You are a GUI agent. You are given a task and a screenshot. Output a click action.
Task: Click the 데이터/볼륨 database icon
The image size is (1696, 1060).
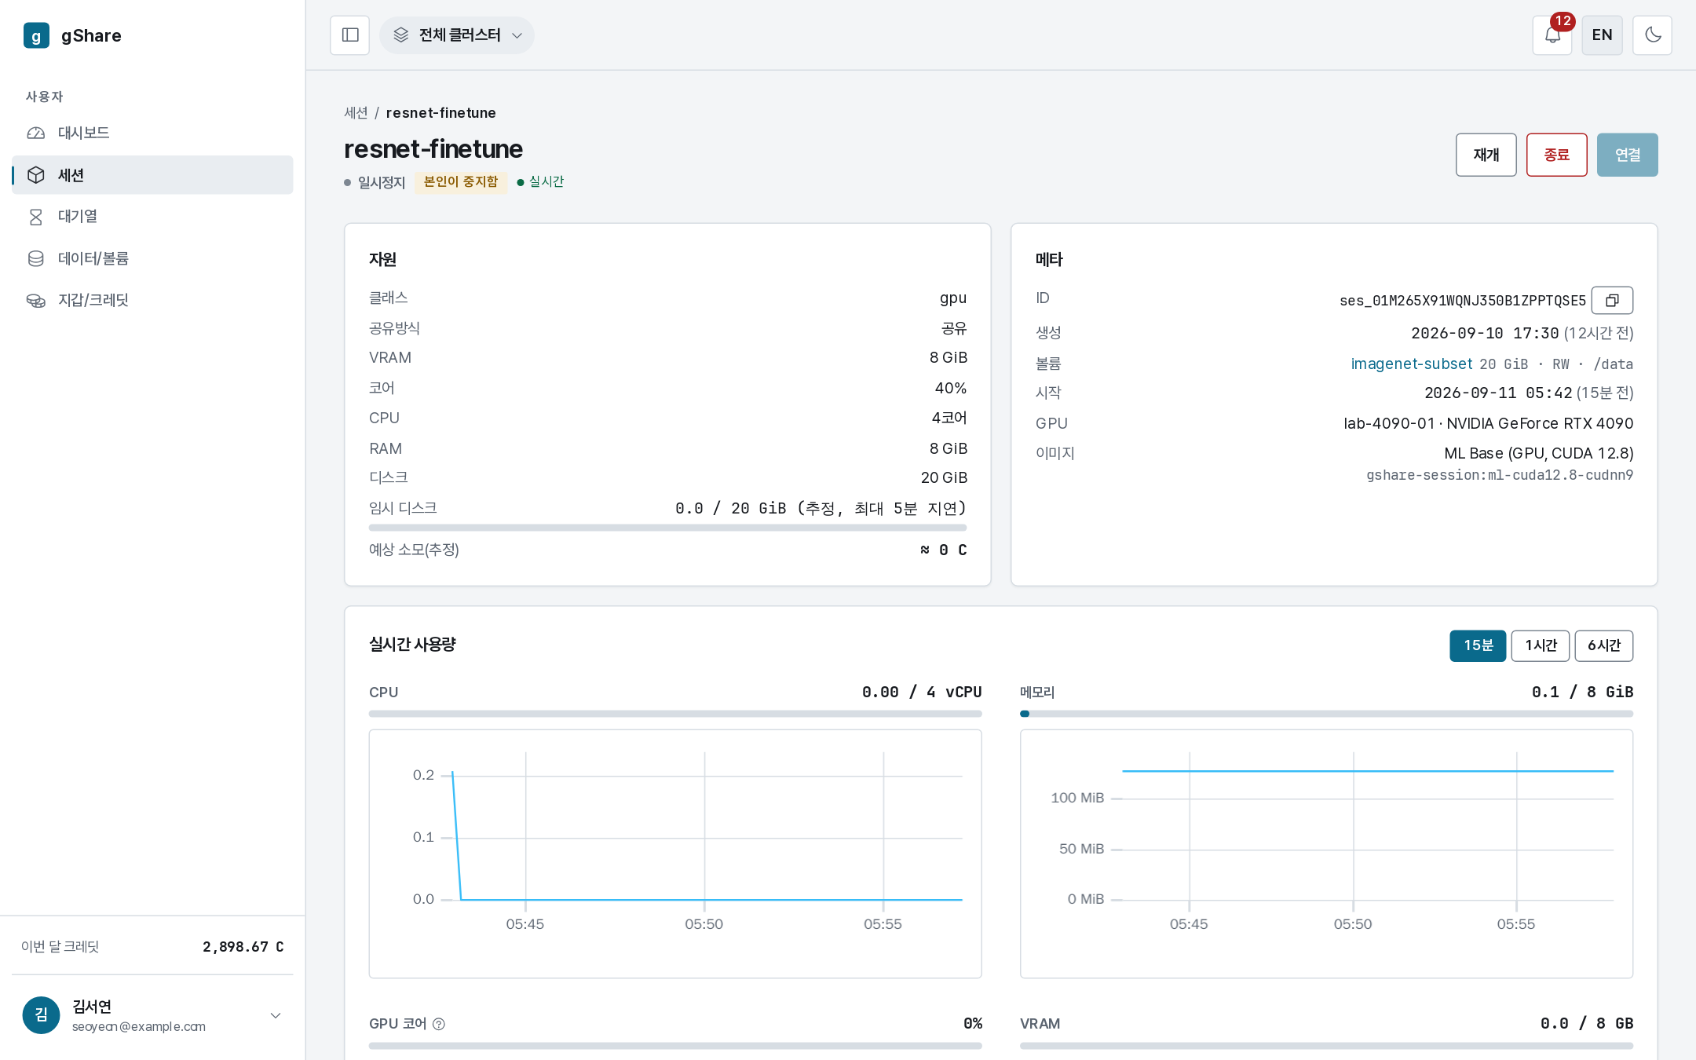pos(36,258)
